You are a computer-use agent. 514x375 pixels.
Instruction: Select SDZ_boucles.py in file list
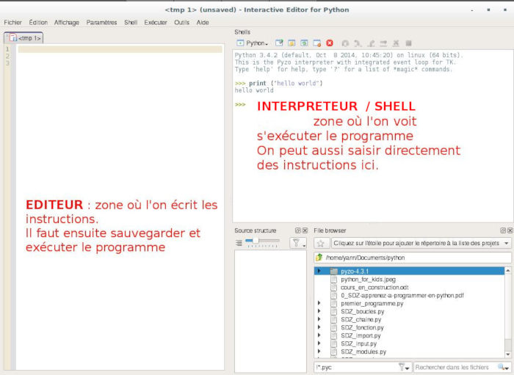[362, 311]
